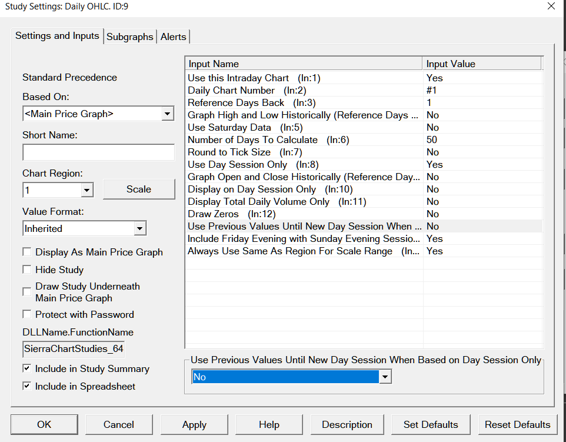Uncheck Include in Spreadsheet option
The width and height of the screenshot is (566, 442).
coord(27,386)
